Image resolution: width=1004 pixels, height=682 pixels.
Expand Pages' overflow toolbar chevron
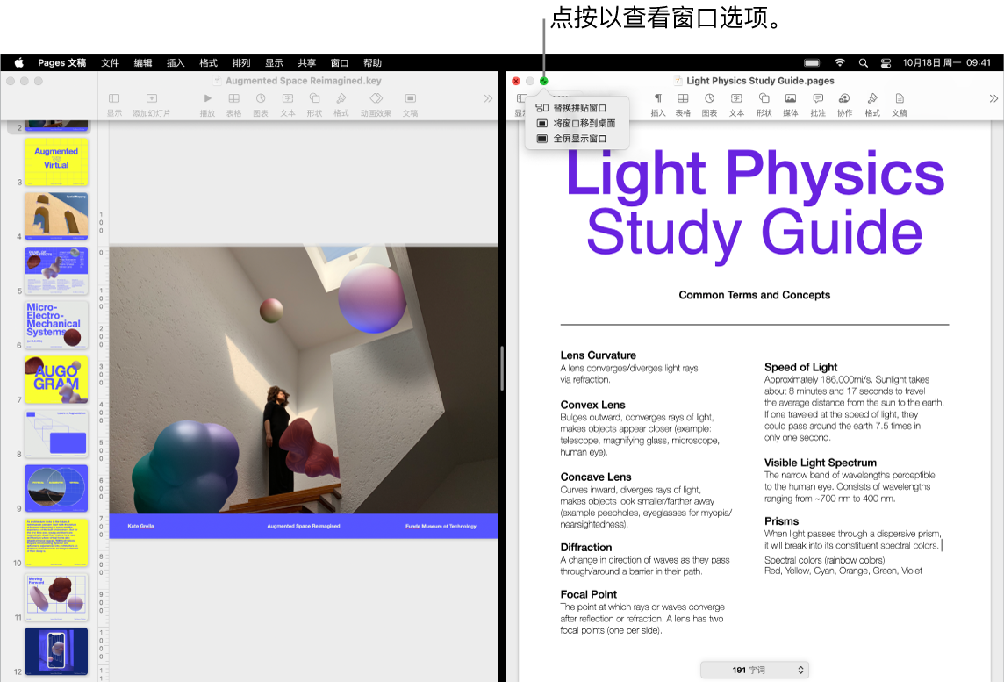(993, 98)
